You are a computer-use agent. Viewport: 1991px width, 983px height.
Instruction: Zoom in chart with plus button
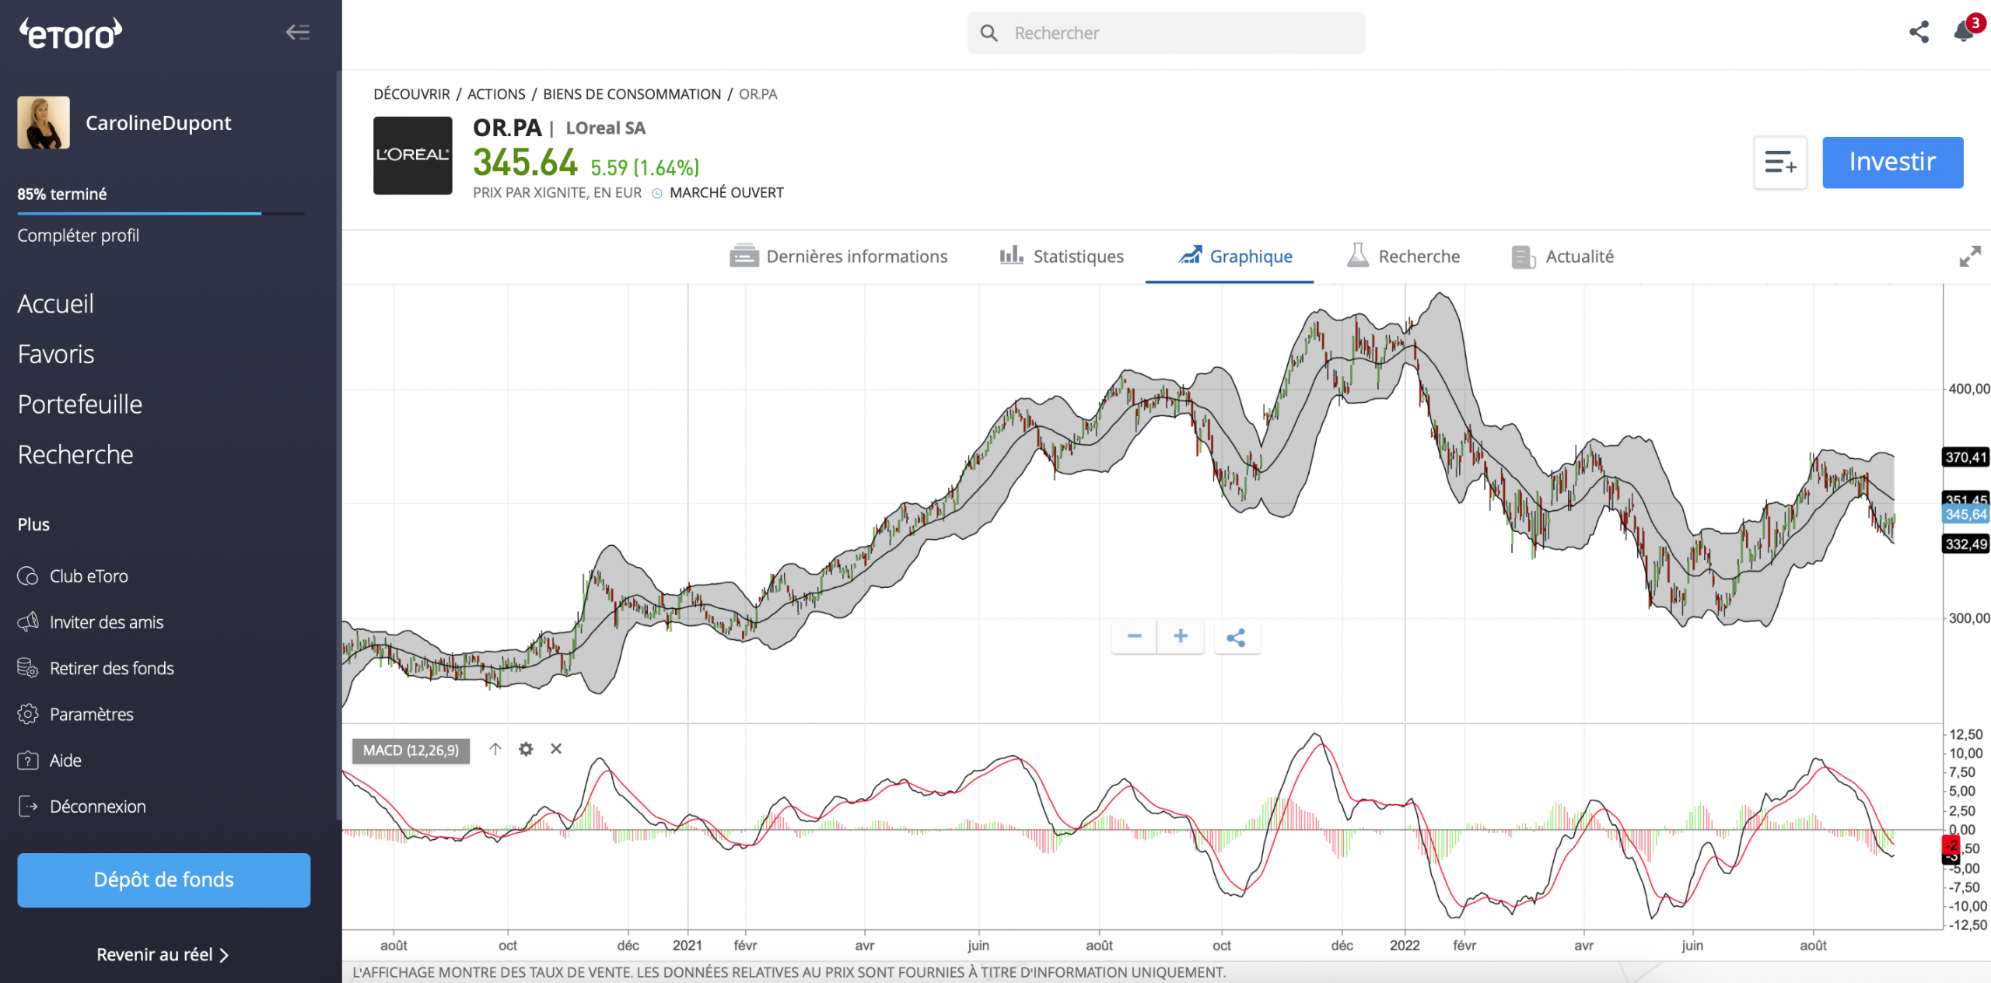coord(1181,637)
